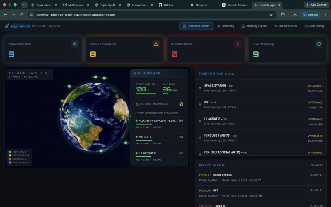Close the Topic 4.pdf tab
This screenshot has width=331, height=207.
120,5
